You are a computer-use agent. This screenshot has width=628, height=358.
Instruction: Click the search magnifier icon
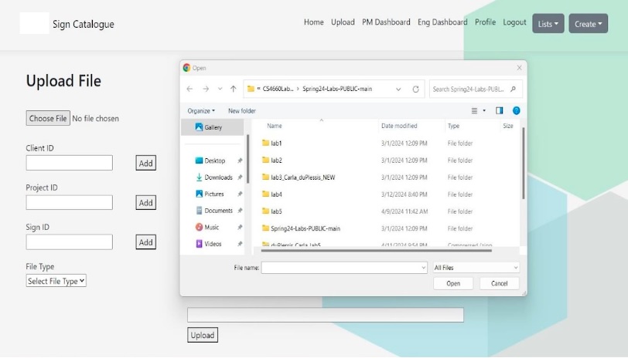[513, 89]
